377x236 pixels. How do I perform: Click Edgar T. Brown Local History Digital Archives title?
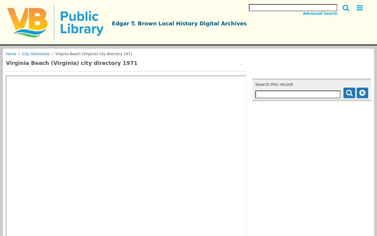point(179,24)
